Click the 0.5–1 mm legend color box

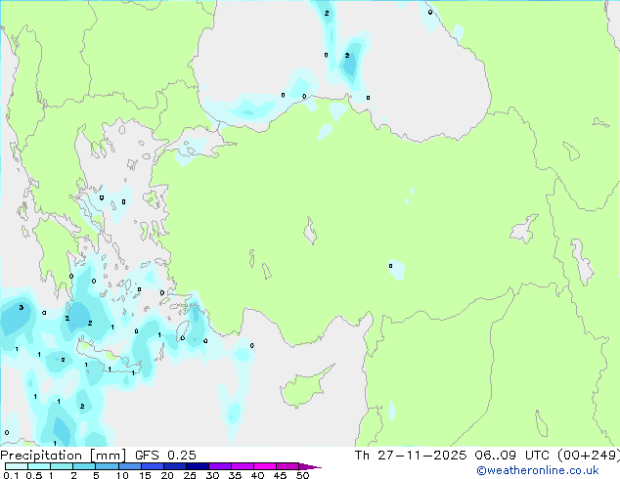[39, 466]
